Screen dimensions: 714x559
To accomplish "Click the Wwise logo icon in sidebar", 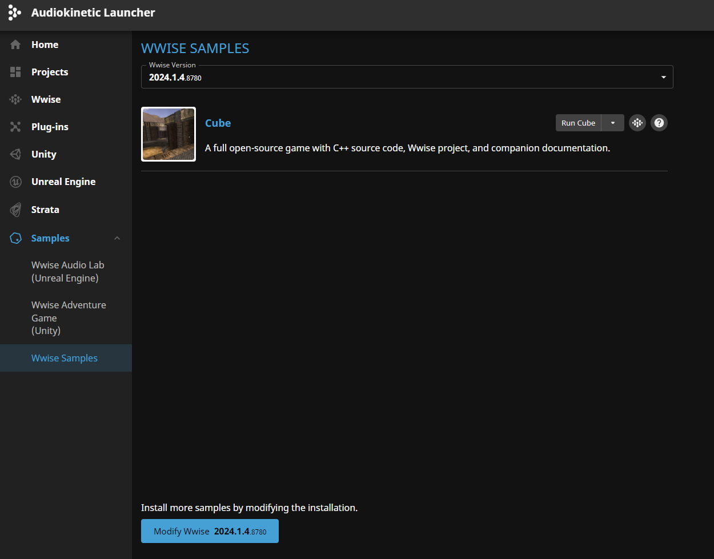I will (15, 99).
